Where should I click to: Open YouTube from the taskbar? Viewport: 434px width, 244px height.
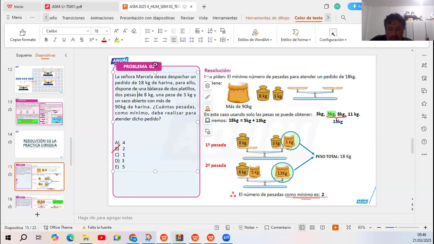tap(101, 238)
